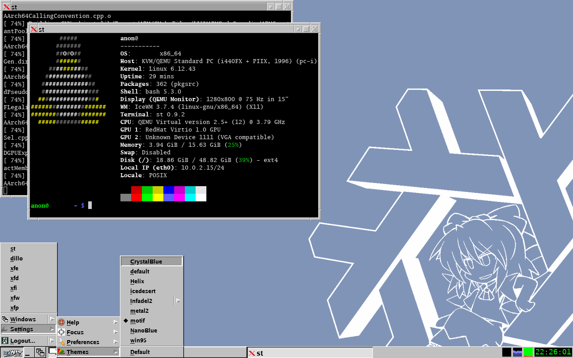Apply the icedesert theme

pyautogui.click(x=152, y=291)
